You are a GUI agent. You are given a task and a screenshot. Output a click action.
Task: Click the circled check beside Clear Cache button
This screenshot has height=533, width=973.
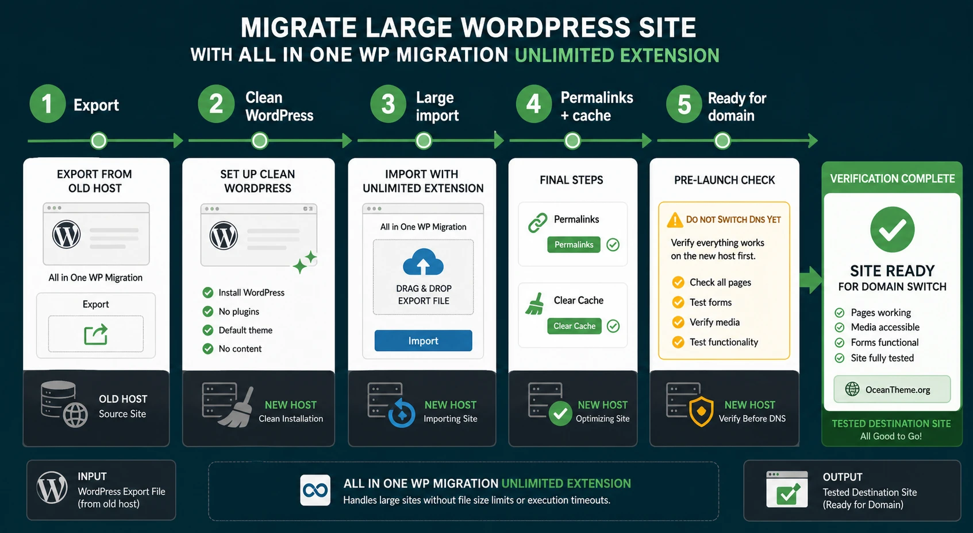point(613,326)
